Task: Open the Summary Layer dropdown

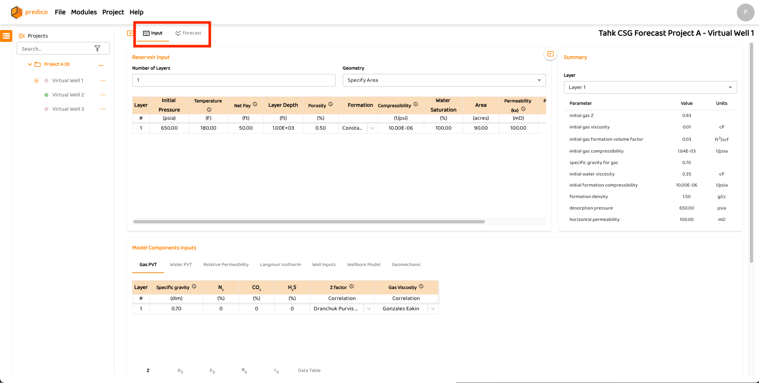Action: click(650, 87)
